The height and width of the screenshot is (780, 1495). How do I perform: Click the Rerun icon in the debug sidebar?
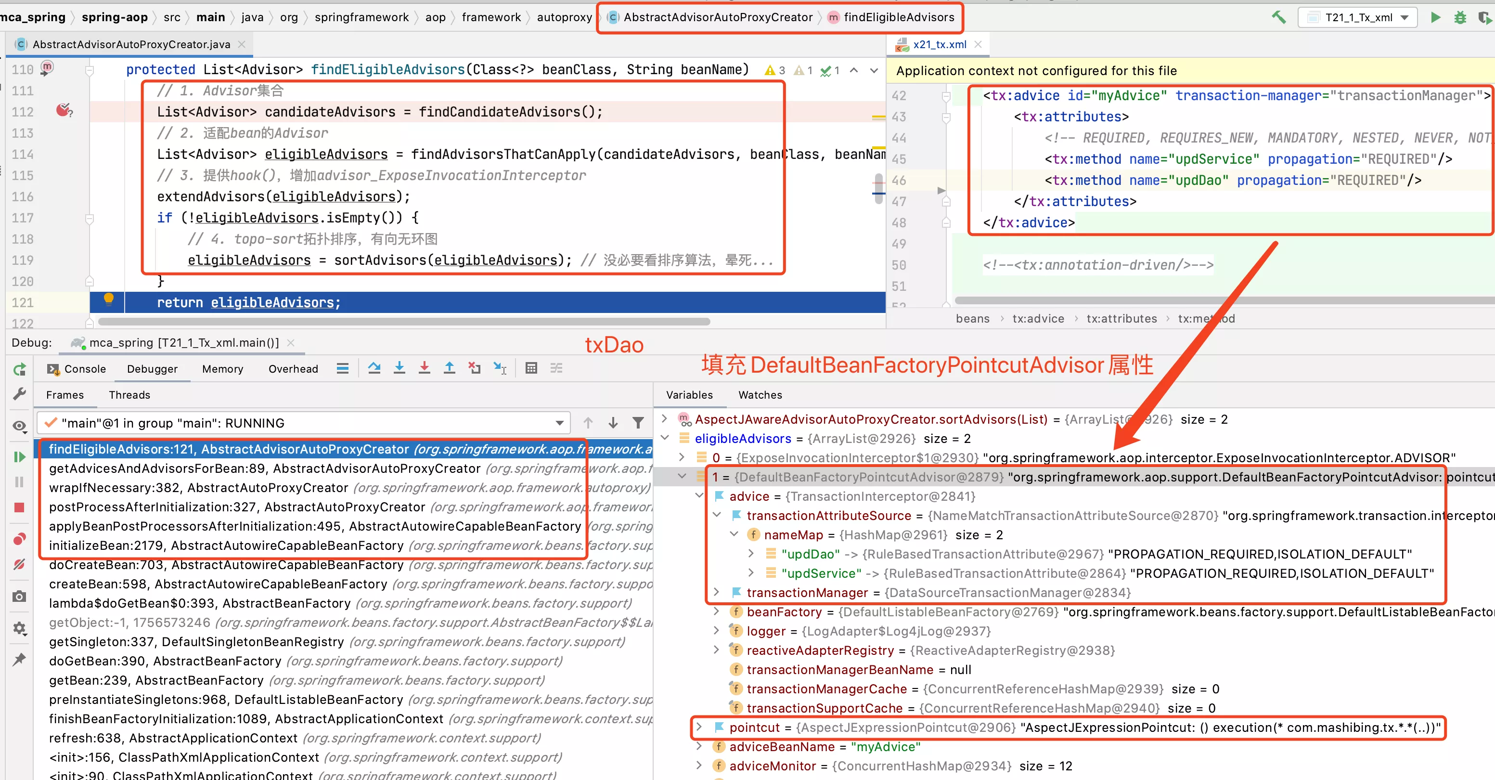(x=20, y=369)
